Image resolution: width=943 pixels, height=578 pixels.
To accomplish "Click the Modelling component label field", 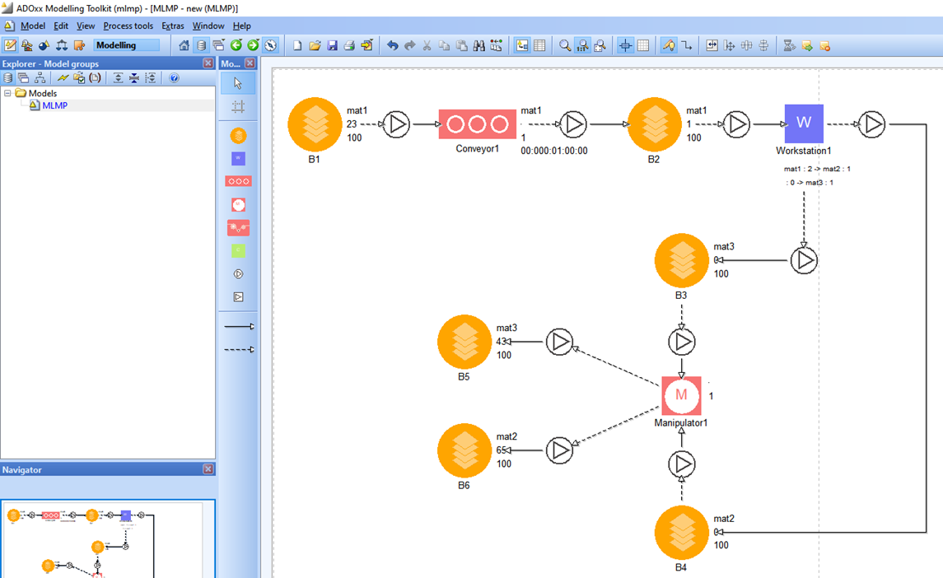I will pos(126,45).
